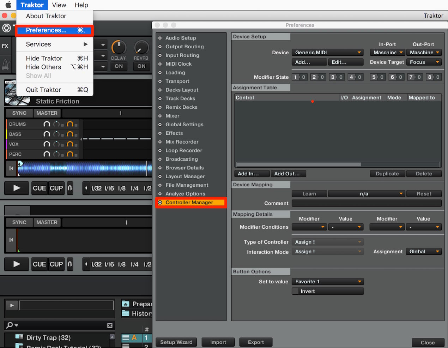Open the Device dropdown showing Generic MIDI

327,52
